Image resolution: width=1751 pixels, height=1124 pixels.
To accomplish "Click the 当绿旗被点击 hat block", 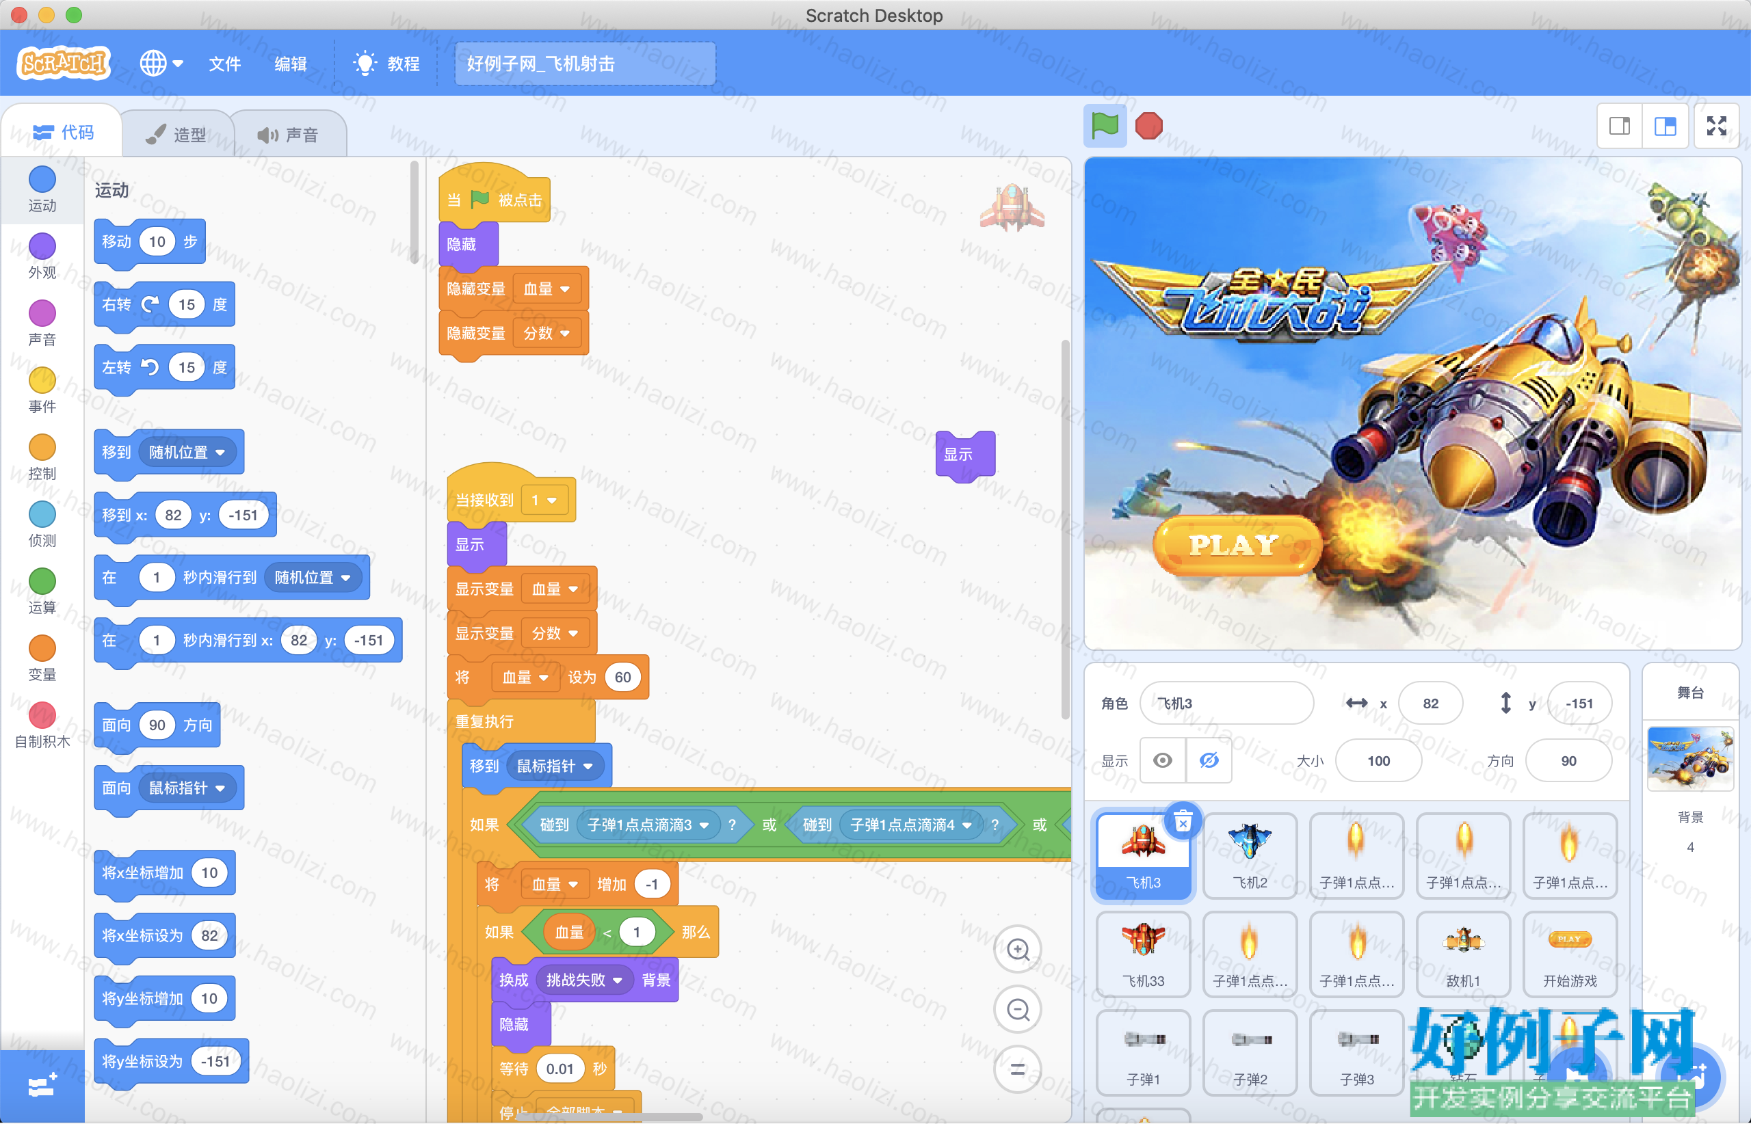I will (x=495, y=196).
